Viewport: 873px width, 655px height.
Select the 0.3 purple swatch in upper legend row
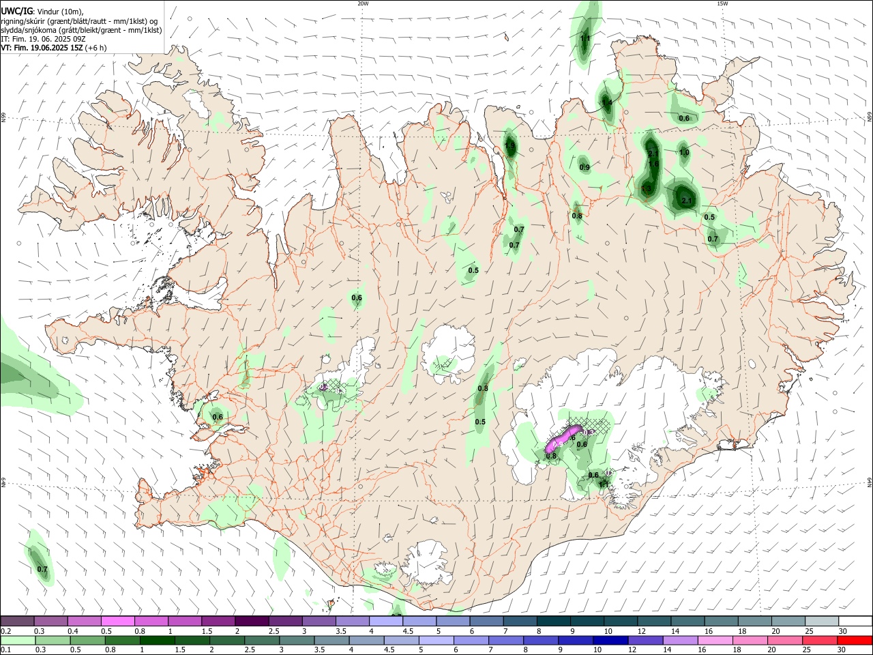click(x=50, y=622)
